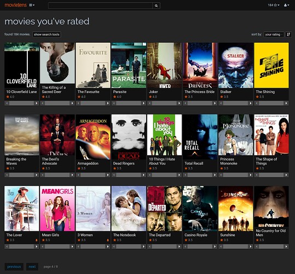The height and width of the screenshot is (274, 295).
Task: Click the star rating of Stalker
Action: [224, 97]
